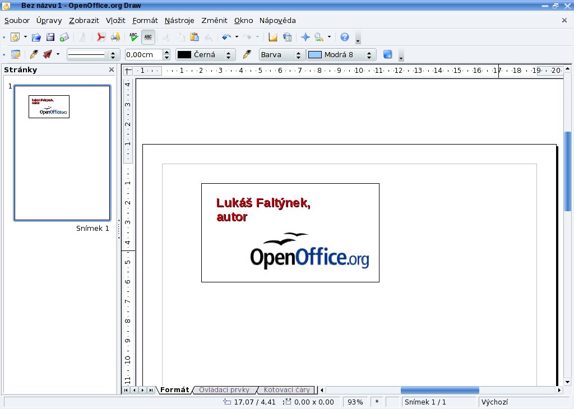The image size is (574, 409).
Task: Open the Barva area style dropdown
Action: (281, 55)
